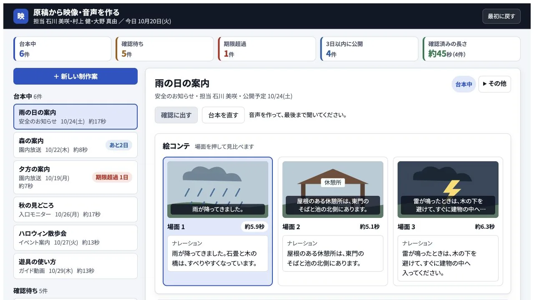Image resolution: width=534 pixels, height=300 pixels.
Task: Select 遊具の使い方 in the list
Action: pyautogui.click(x=76, y=266)
